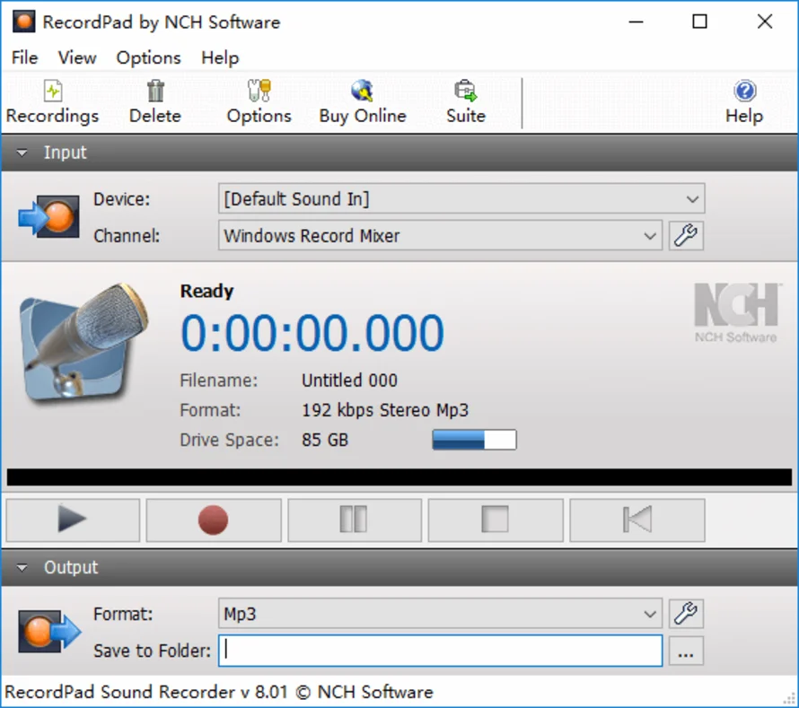Click the RecordPad app icon in the title bar
The image size is (799, 708).
click(24, 22)
